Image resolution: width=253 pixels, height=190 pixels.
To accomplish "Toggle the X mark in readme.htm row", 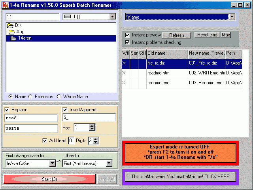I will (124, 73).
